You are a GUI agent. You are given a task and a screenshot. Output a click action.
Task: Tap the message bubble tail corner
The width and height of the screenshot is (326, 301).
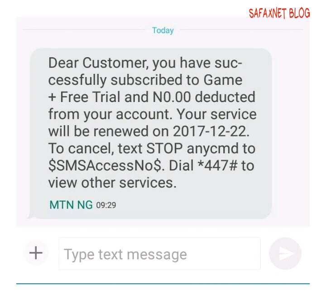[31, 216]
